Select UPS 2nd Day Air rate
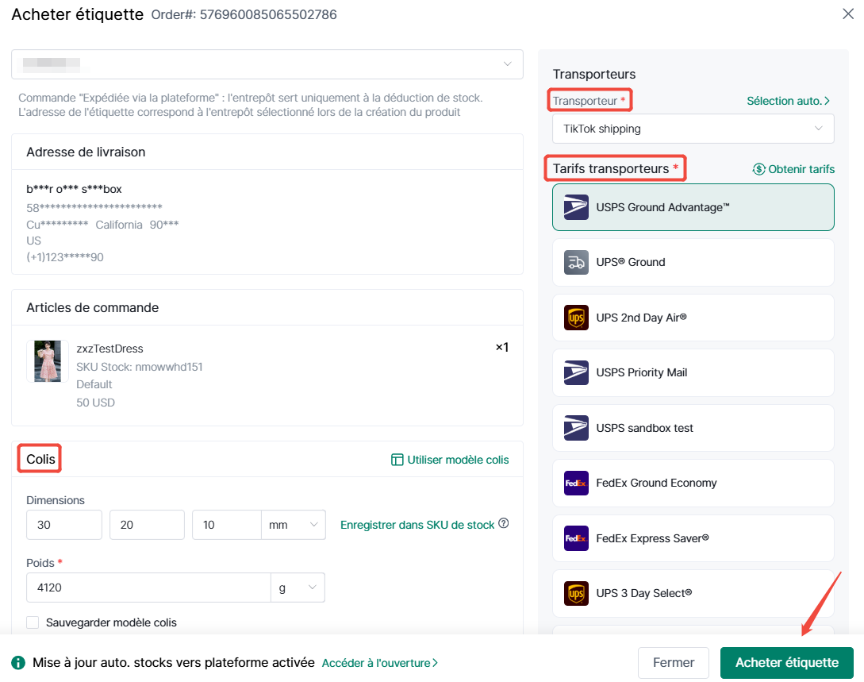Screen dimensions: 864x682 [x=693, y=318]
